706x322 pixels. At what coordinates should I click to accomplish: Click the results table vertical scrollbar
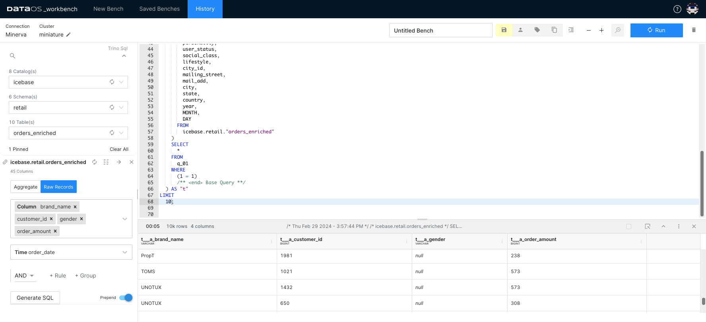(703, 301)
